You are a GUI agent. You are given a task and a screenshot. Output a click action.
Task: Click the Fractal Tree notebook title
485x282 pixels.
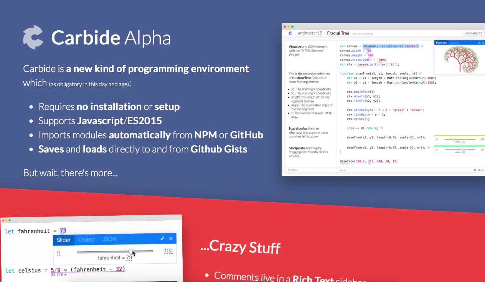338,33
